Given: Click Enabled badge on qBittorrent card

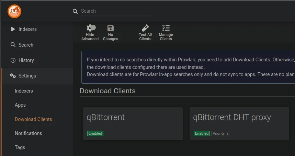Looking at the screenshot, I should pos(95,133).
